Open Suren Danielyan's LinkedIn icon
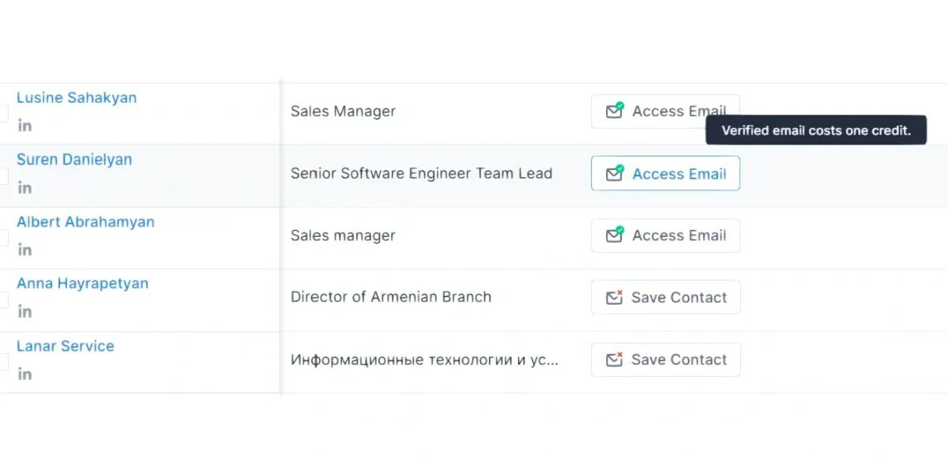This screenshot has height=474, width=948. pos(24,188)
